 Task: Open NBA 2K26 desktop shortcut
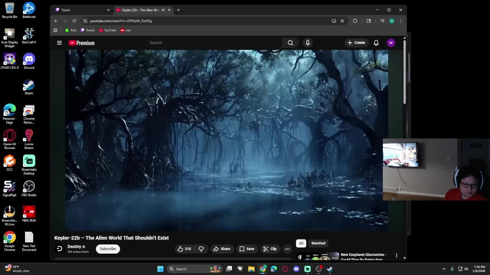click(29, 214)
